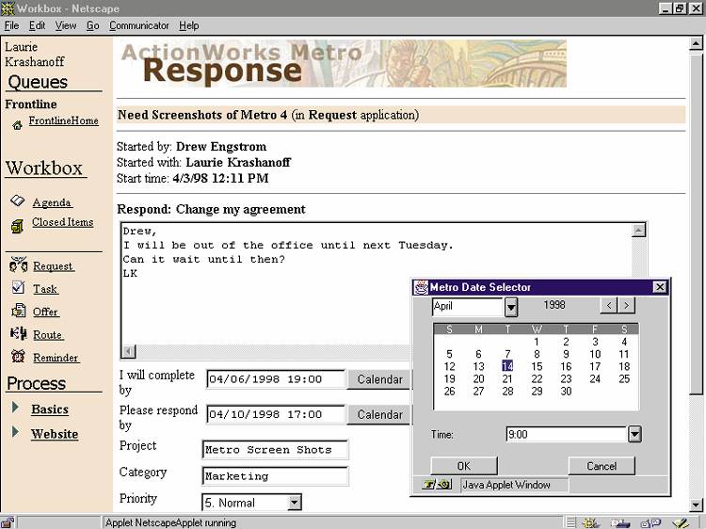Image resolution: width=706 pixels, height=529 pixels.
Task: Click the Reminder alarm clock icon
Action: (18, 356)
